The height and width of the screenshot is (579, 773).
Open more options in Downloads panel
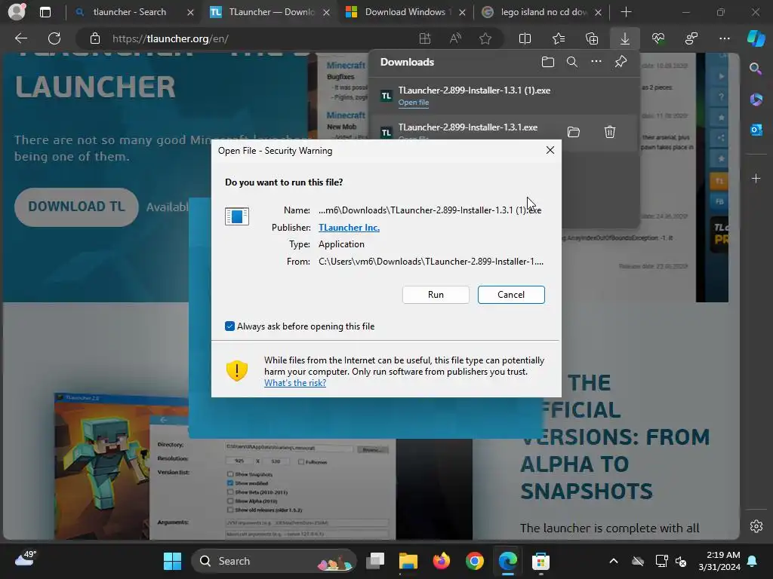596,62
